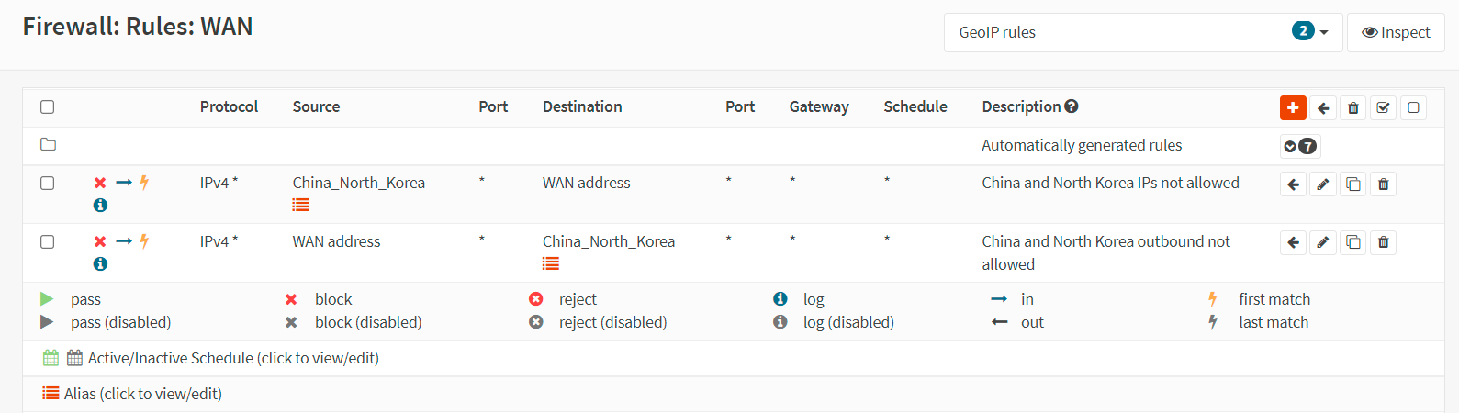1459x413 pixels.
Task: Click the Inspect button
Action: pos(1396,32)
